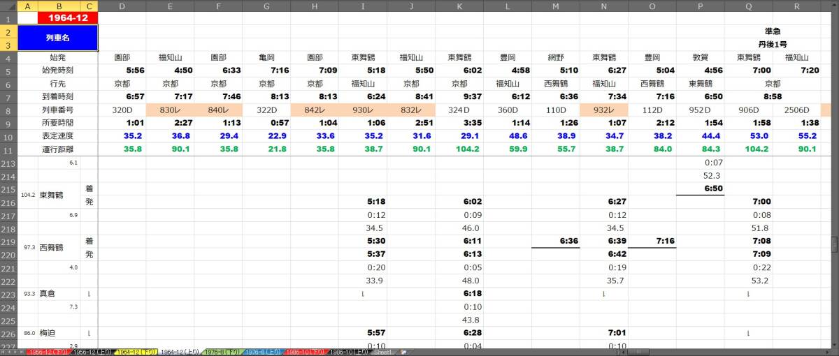Click highlighted train number 830レ
The height and width of the screenshot is (356, 839).
pos(171,110)
